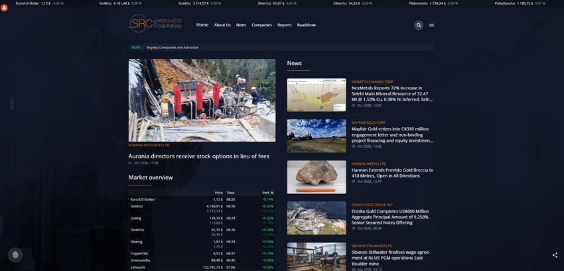Open the Companies menu
Screen dimensions: 564x271
click(x=262, y=25)
